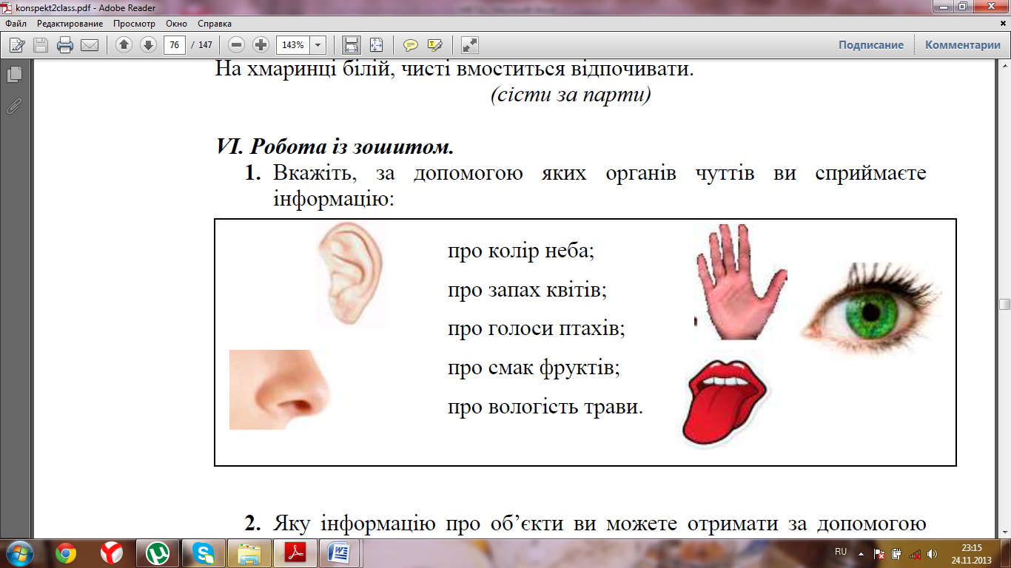1011x568 pixels.
Task: Click the green eye image
Action: tap(871, 308)
